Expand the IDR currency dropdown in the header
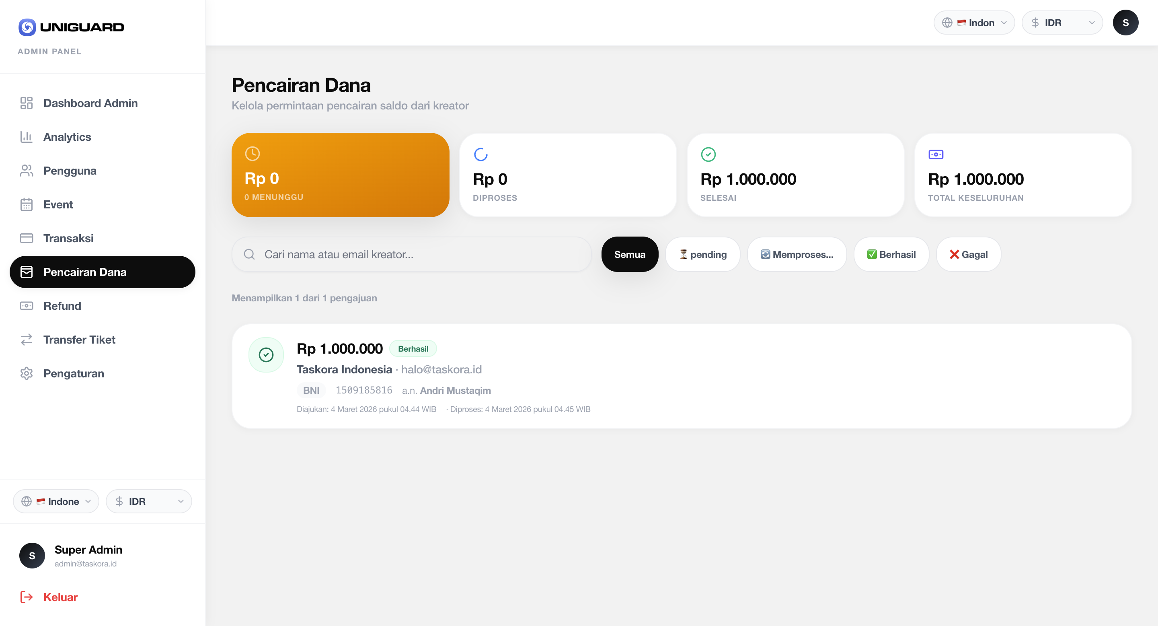Image resolution: width=1158 pixels, height=626 pixels. [1062, 22]
